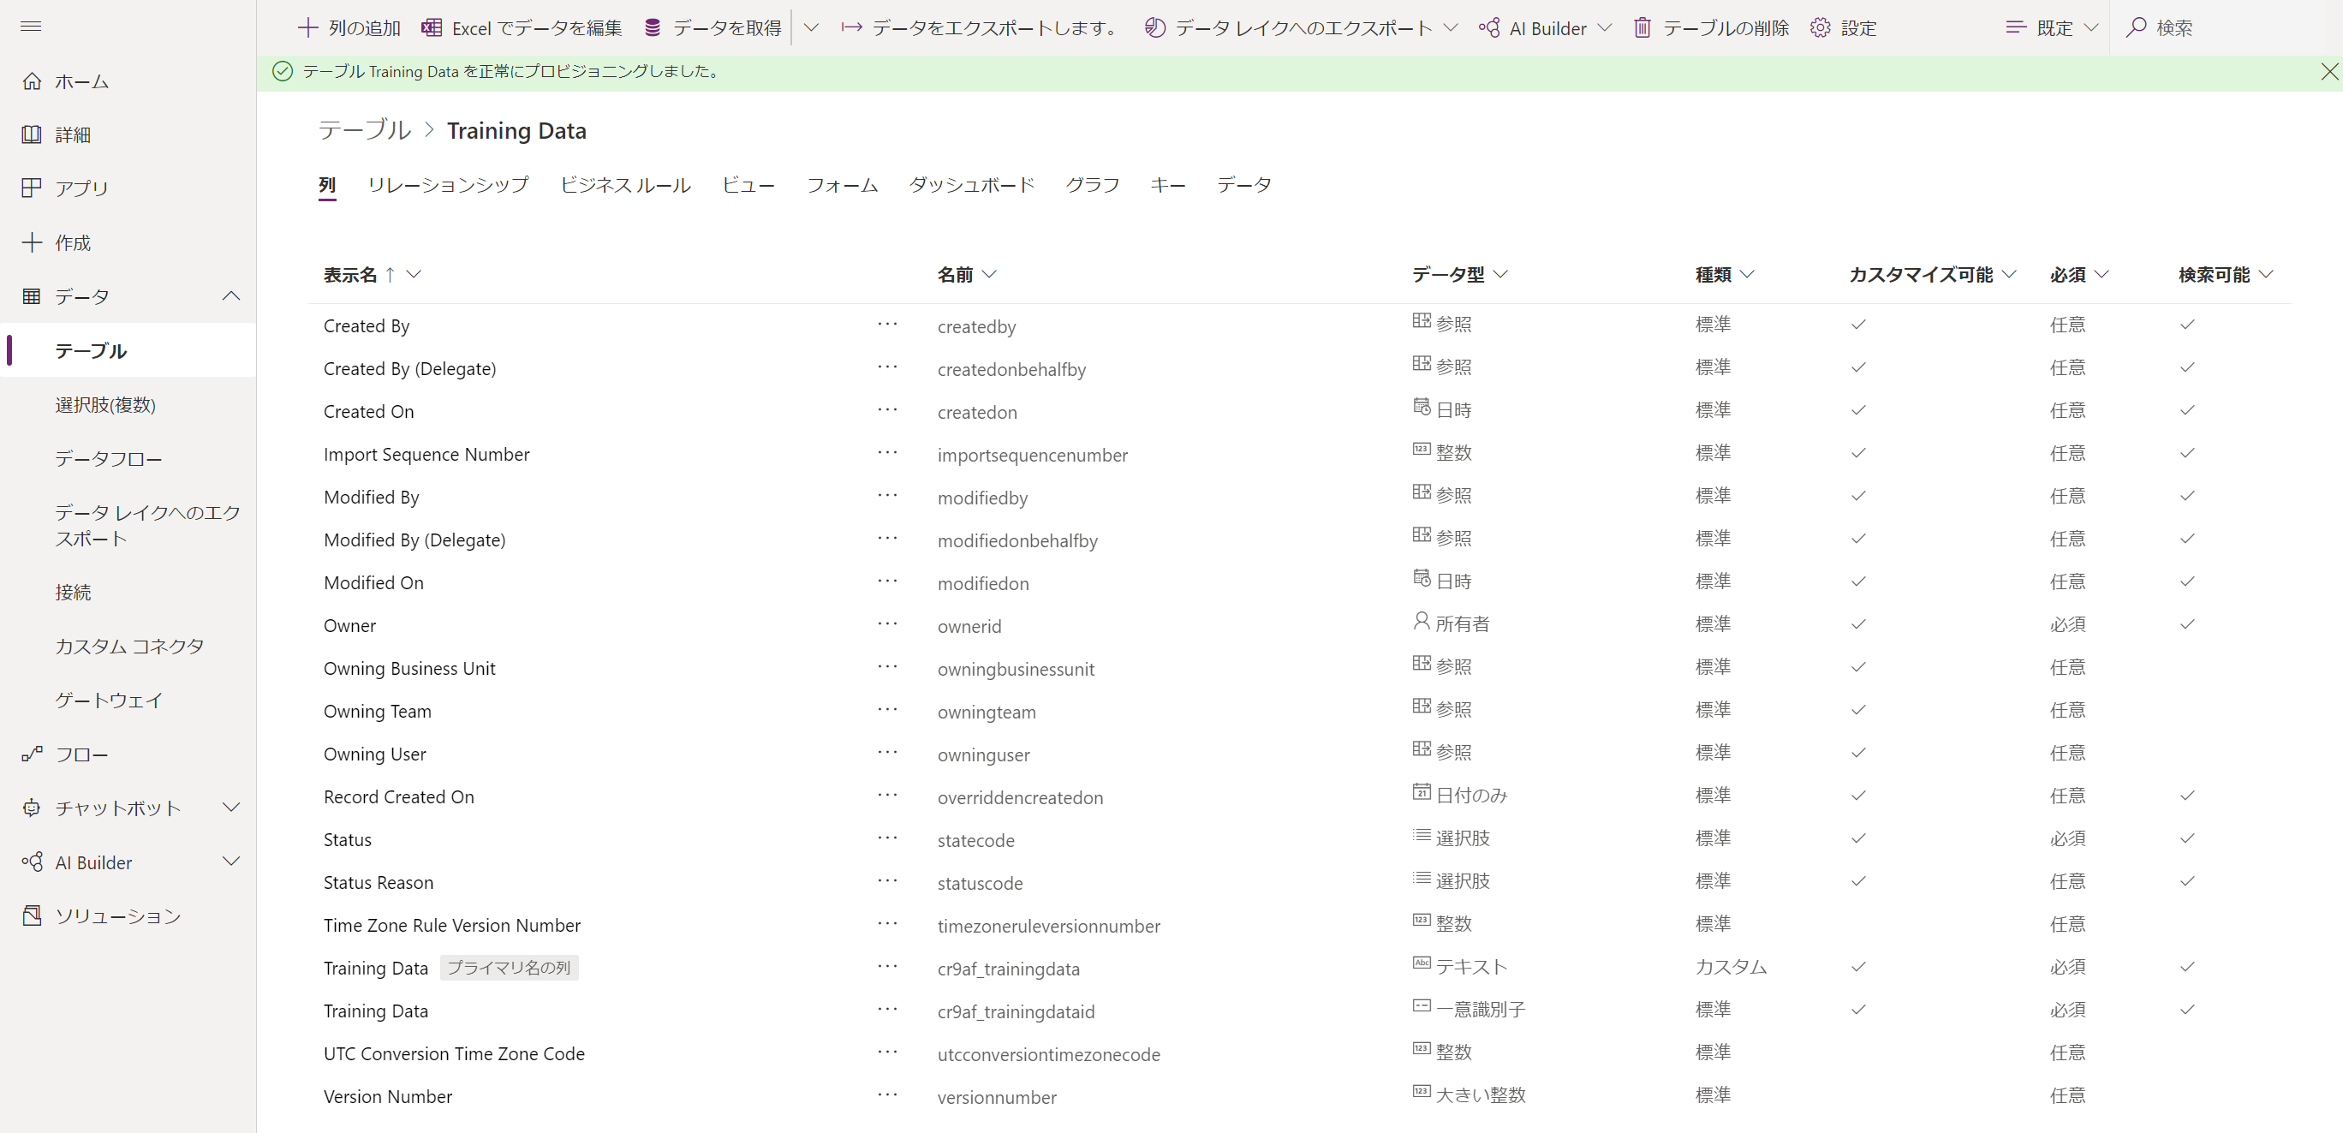This screenshot has width=2343, height=1133.
Task: Click the テーブル breadcrumb link
Action: click(x=364, y=130)
